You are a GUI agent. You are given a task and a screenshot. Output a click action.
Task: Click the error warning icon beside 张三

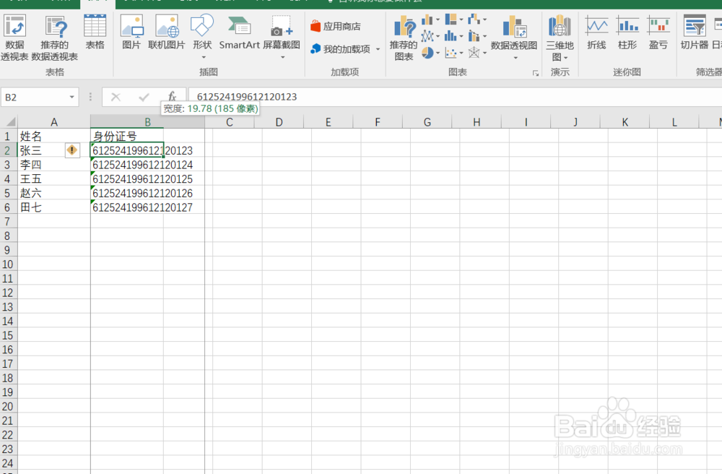point(72,150)
